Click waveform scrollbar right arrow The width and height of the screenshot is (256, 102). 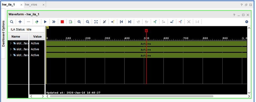249,96
